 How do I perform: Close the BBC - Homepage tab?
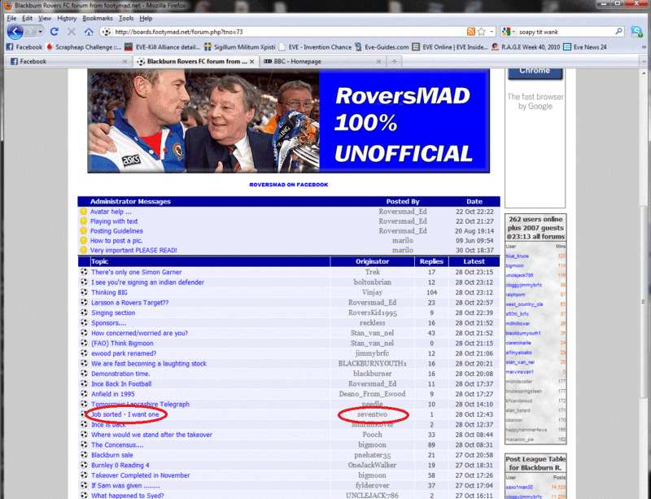pyautogui.click(x=378, y=62)
